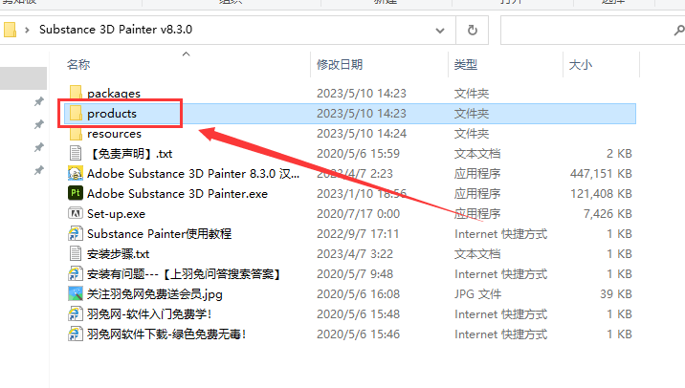Select the resources folder name
Image resolution: width=685 pixels, height=388 pixels.
(x=114, y=134)
